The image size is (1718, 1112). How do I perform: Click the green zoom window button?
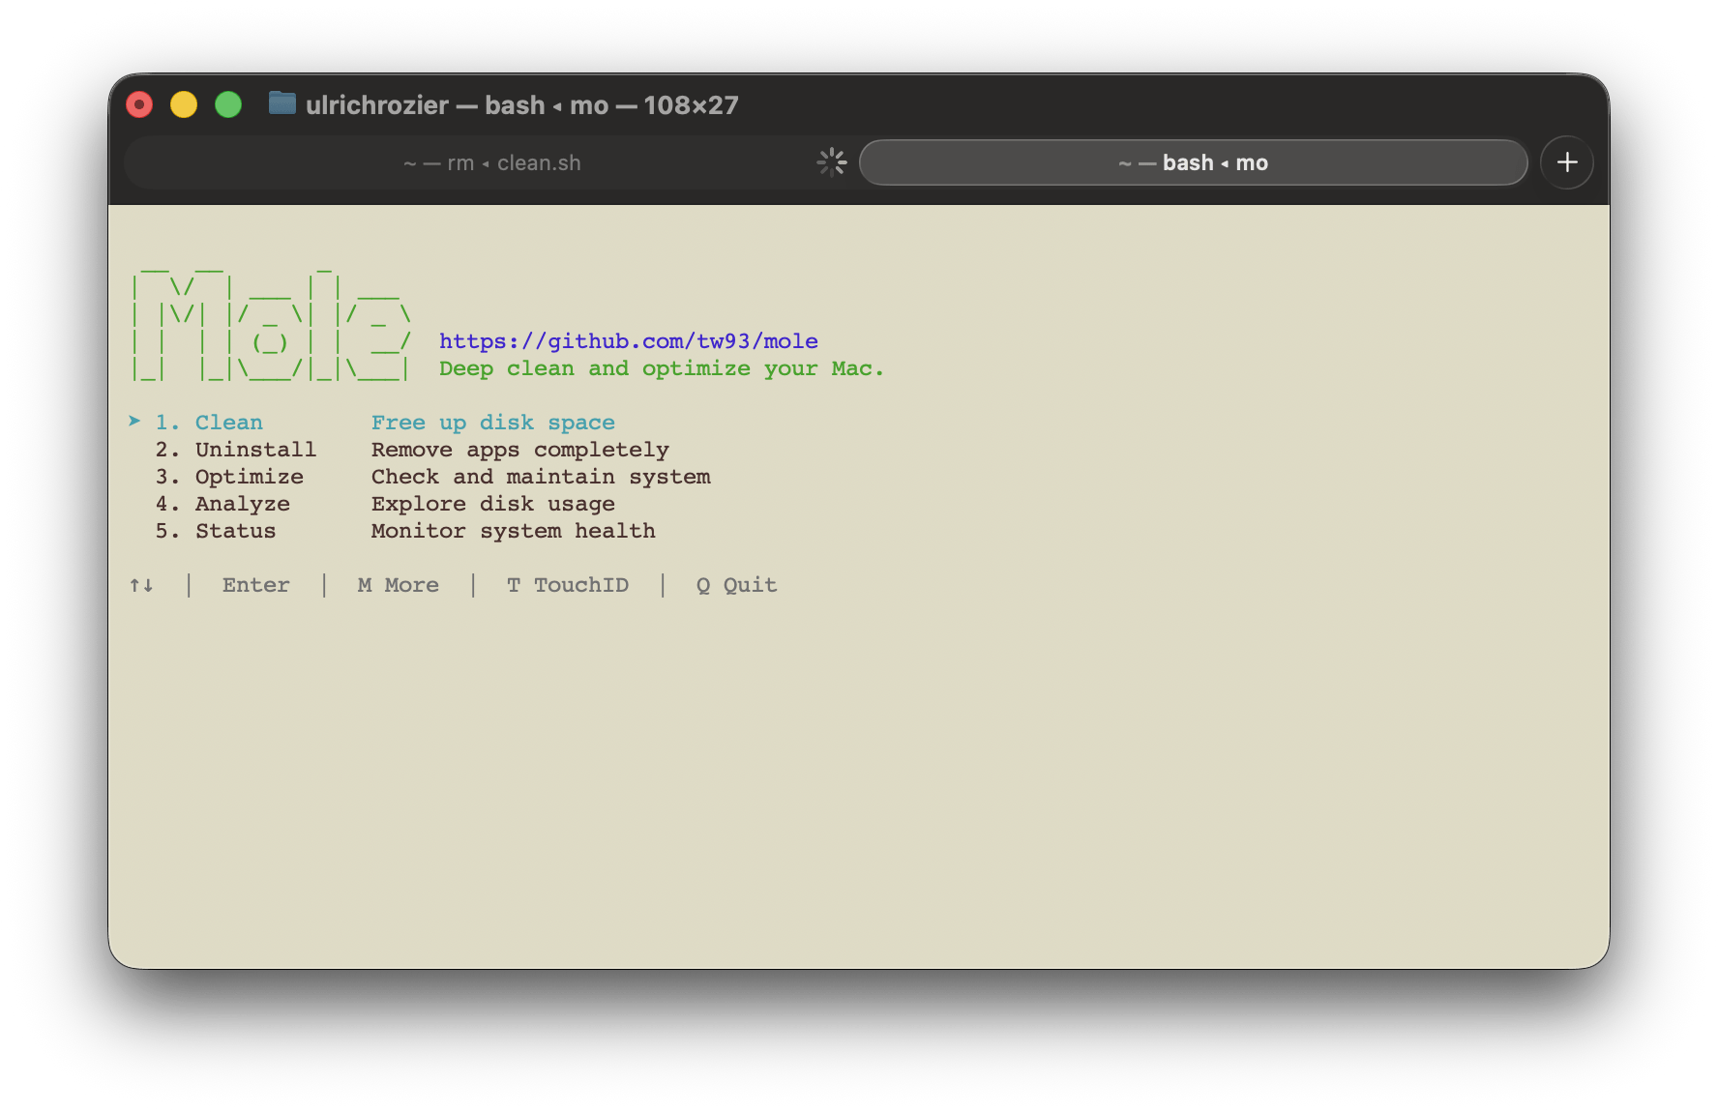click(228, 104)
